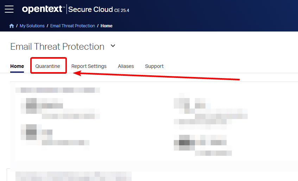Select the Aliases tab
The height and width of the screenshot is (181, 298).
pos(126,66)
